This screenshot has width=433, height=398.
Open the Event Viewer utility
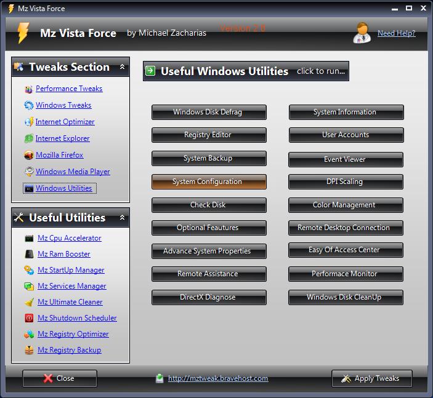[345, 159]
